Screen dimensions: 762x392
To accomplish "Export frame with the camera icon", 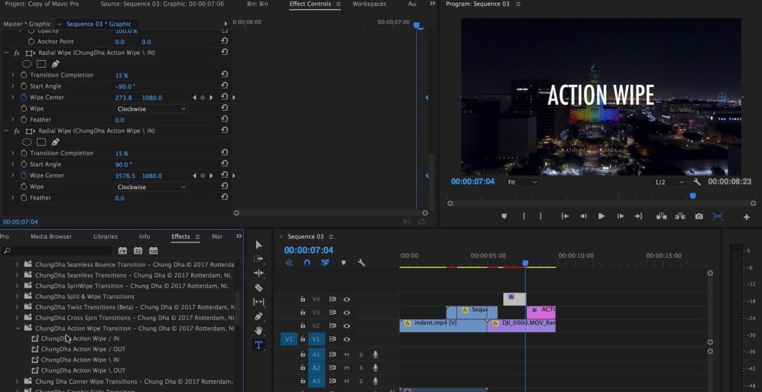I will [x=699, y=216].
